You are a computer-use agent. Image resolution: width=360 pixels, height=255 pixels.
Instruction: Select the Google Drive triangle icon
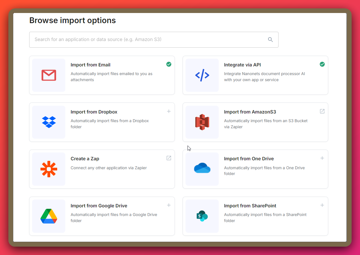(x=48, y=216)
